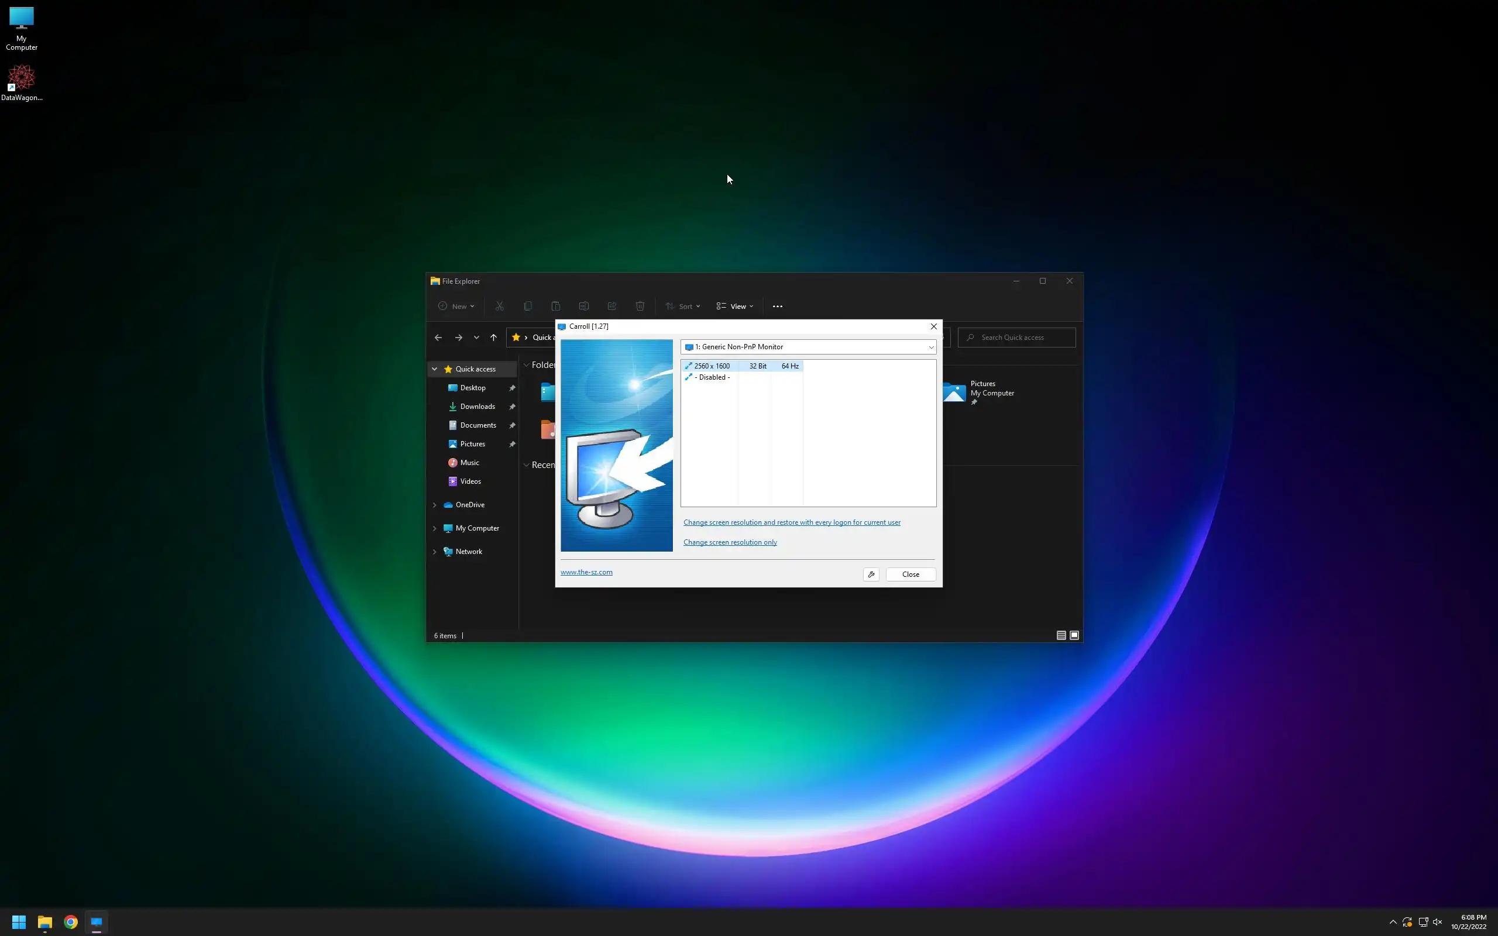Go up one folder level
Screen dimensions: 1498x936
493,338
